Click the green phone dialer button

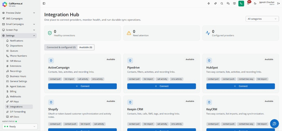pyautogui.click(x=241, y=3)
